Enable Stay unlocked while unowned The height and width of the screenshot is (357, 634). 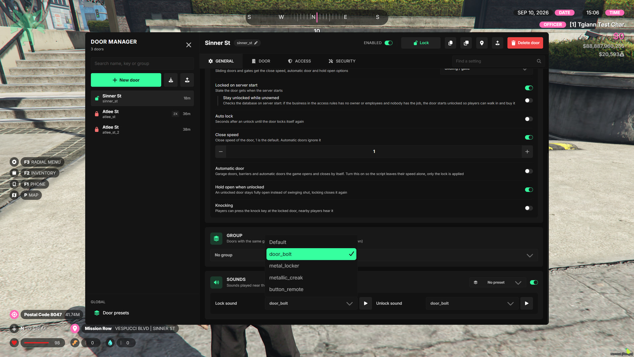(529, 100)
